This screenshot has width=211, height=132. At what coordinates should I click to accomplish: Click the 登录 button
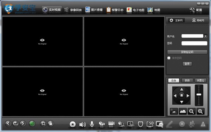187,64
